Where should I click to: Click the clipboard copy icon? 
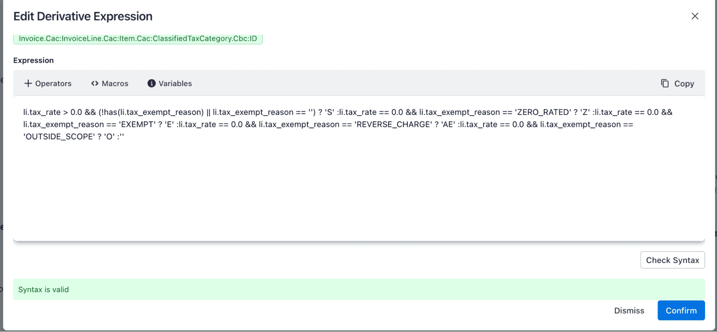tap(665, 83)
